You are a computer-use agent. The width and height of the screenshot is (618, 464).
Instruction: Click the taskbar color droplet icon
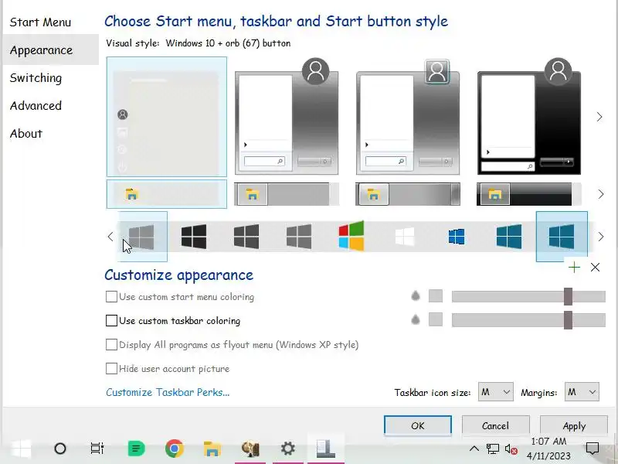[x=416, y=319]
